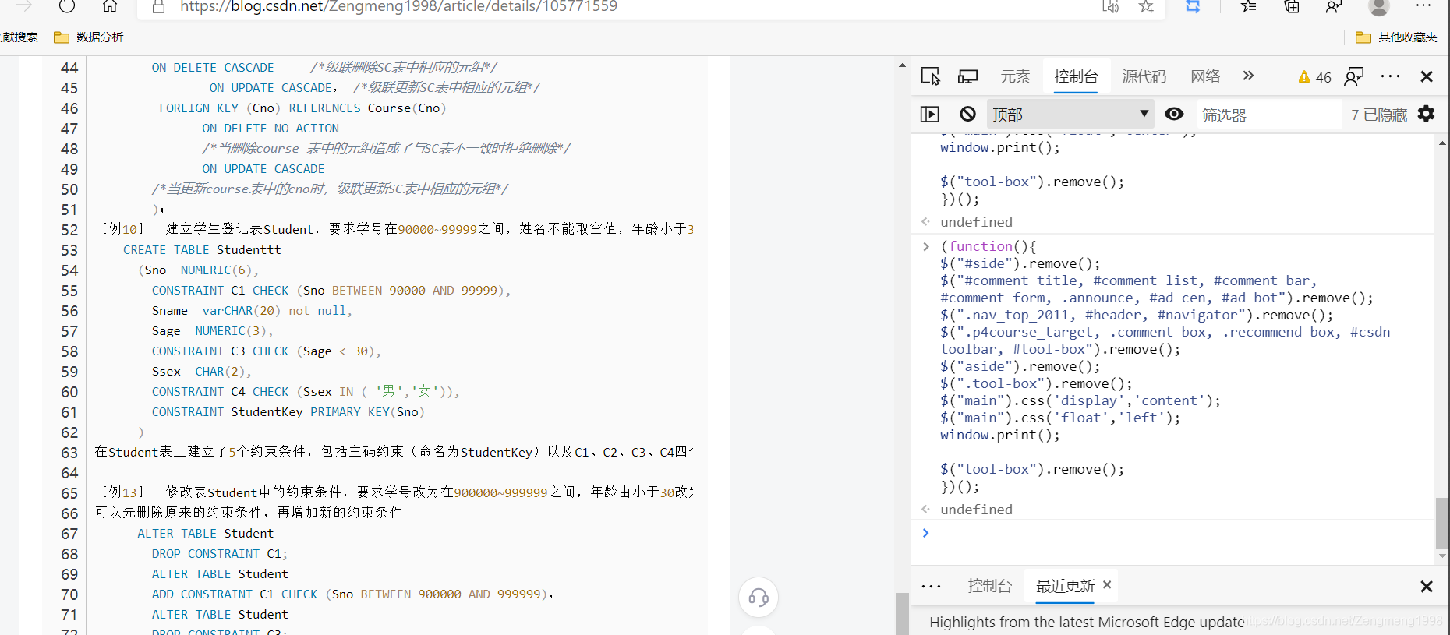Click the site lock info icon

[x=158, y=7]
